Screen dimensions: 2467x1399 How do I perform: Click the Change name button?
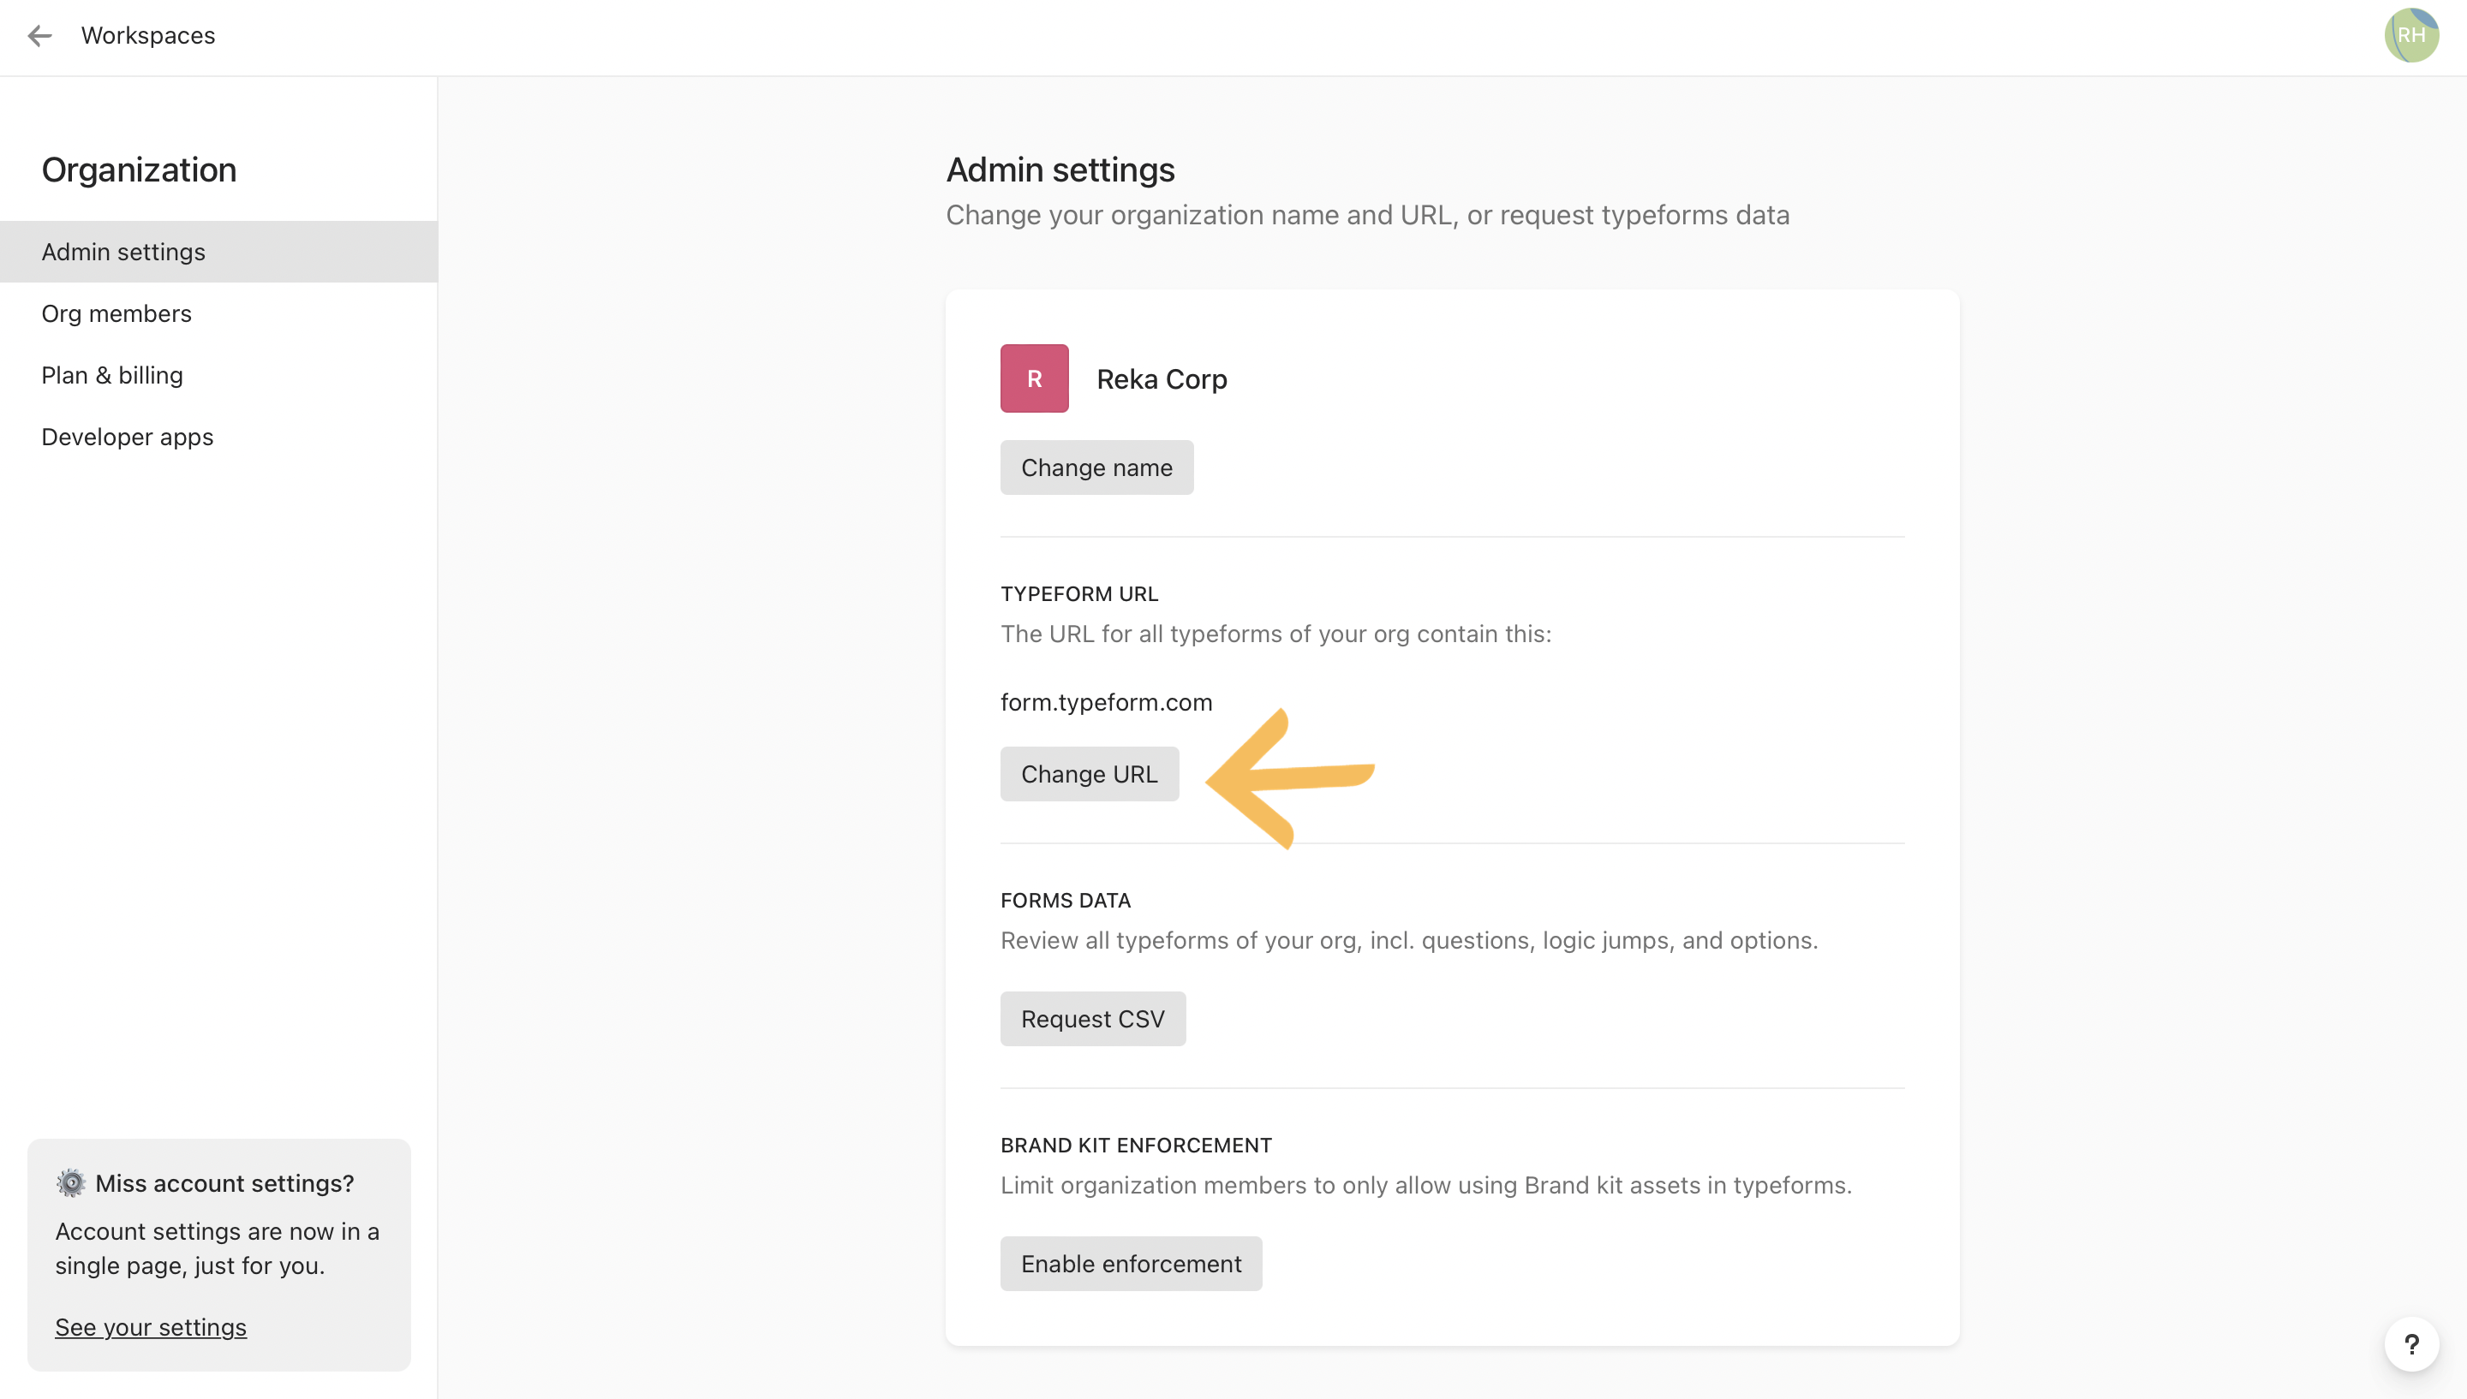click(x=1096, y=468)
